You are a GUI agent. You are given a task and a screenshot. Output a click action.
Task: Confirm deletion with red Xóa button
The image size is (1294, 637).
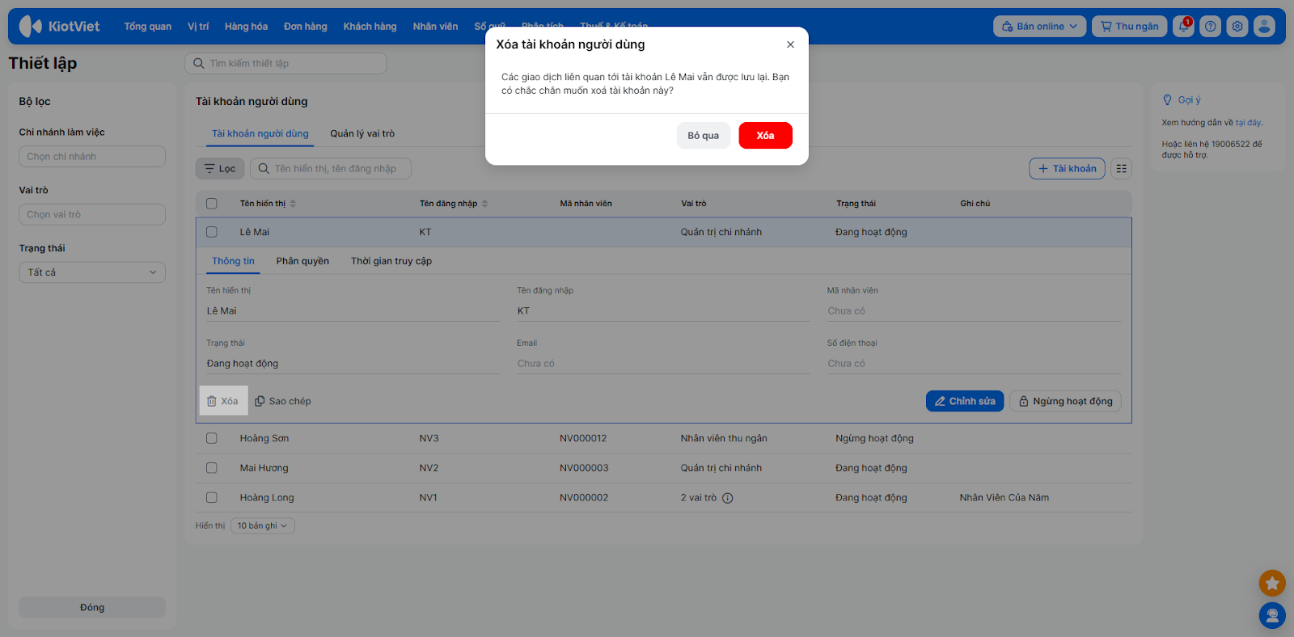(765, 136)
